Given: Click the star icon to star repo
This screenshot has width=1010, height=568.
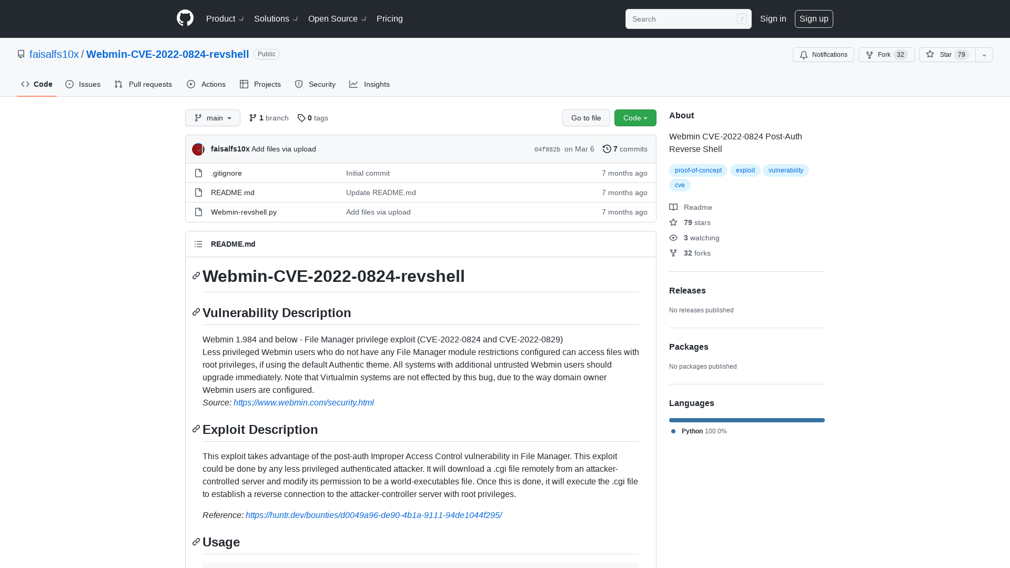Looking at the screenshot, I should click(930, 54).
